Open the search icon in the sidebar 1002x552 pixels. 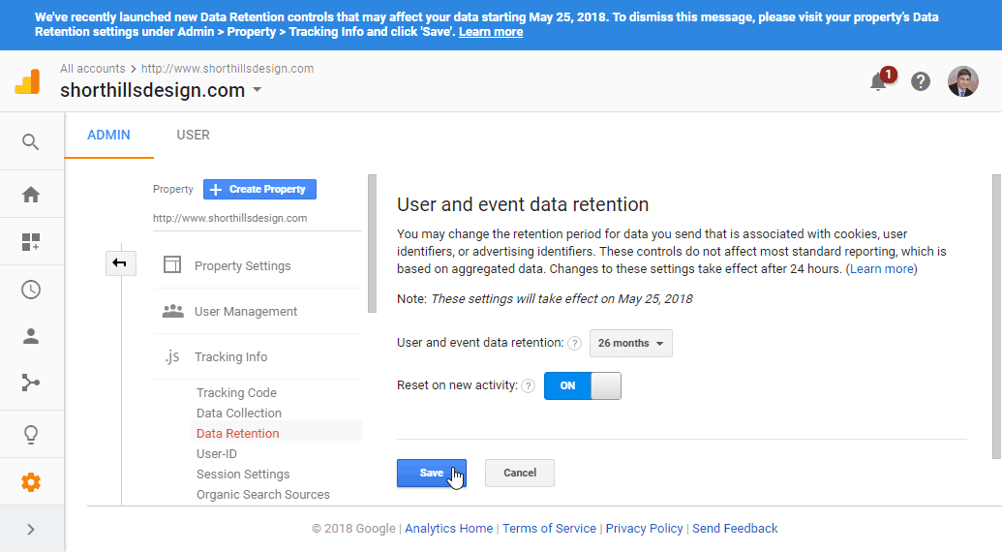(31, 141)
